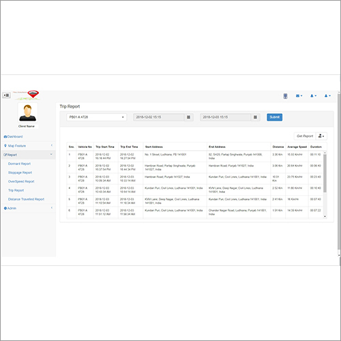The height and width of the screenshot is (341, 341).
Task: Open calendar picker for start date
Action: tap(188, 117)
